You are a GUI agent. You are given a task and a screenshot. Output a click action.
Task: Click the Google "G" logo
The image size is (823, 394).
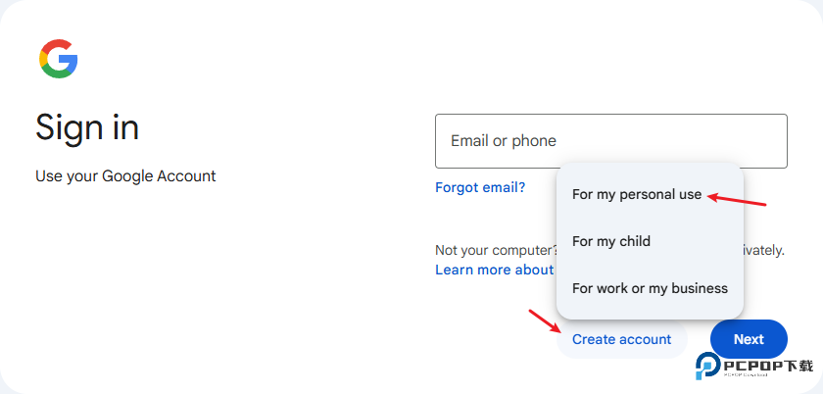coord(59,59)
